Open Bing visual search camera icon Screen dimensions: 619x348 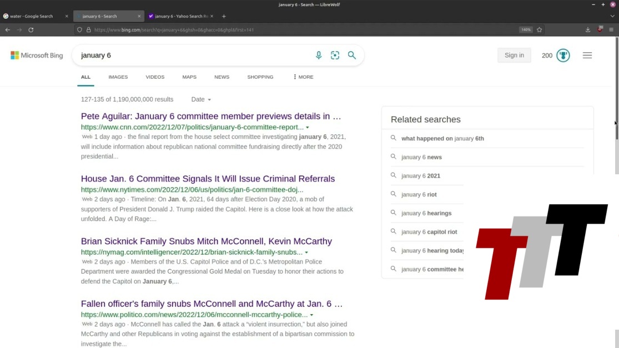tap(335, 55)
